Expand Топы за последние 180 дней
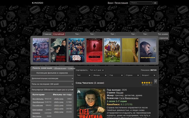This screenshot has width=189, height=118. pyautogui.click(x=52, y=84)
